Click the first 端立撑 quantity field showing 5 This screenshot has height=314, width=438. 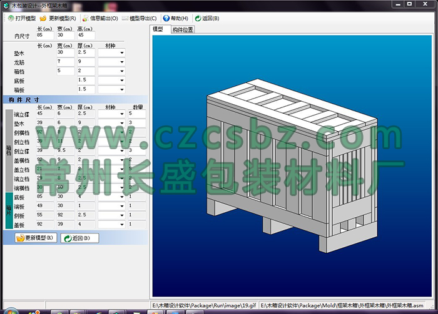pos(137,114)
